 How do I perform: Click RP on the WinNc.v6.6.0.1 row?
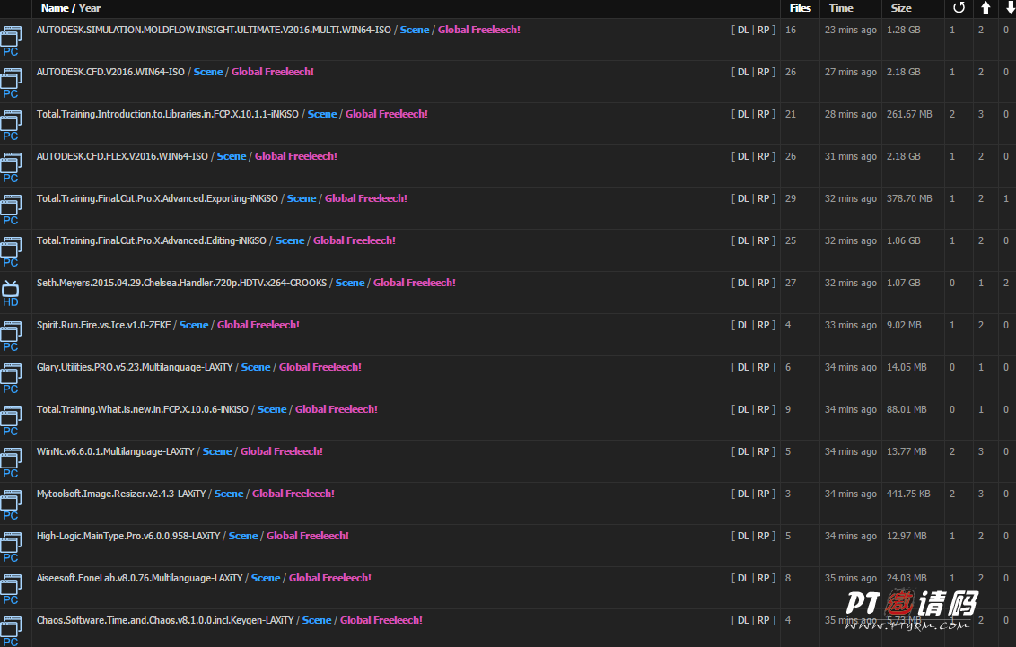(763, 451)
